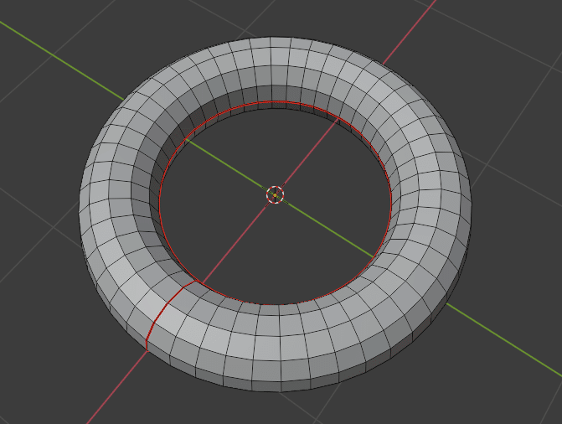This screenshot has height=424, width=562.
Task: Click the 3D cursor at torus center
Action: click(x=275, y=194)
